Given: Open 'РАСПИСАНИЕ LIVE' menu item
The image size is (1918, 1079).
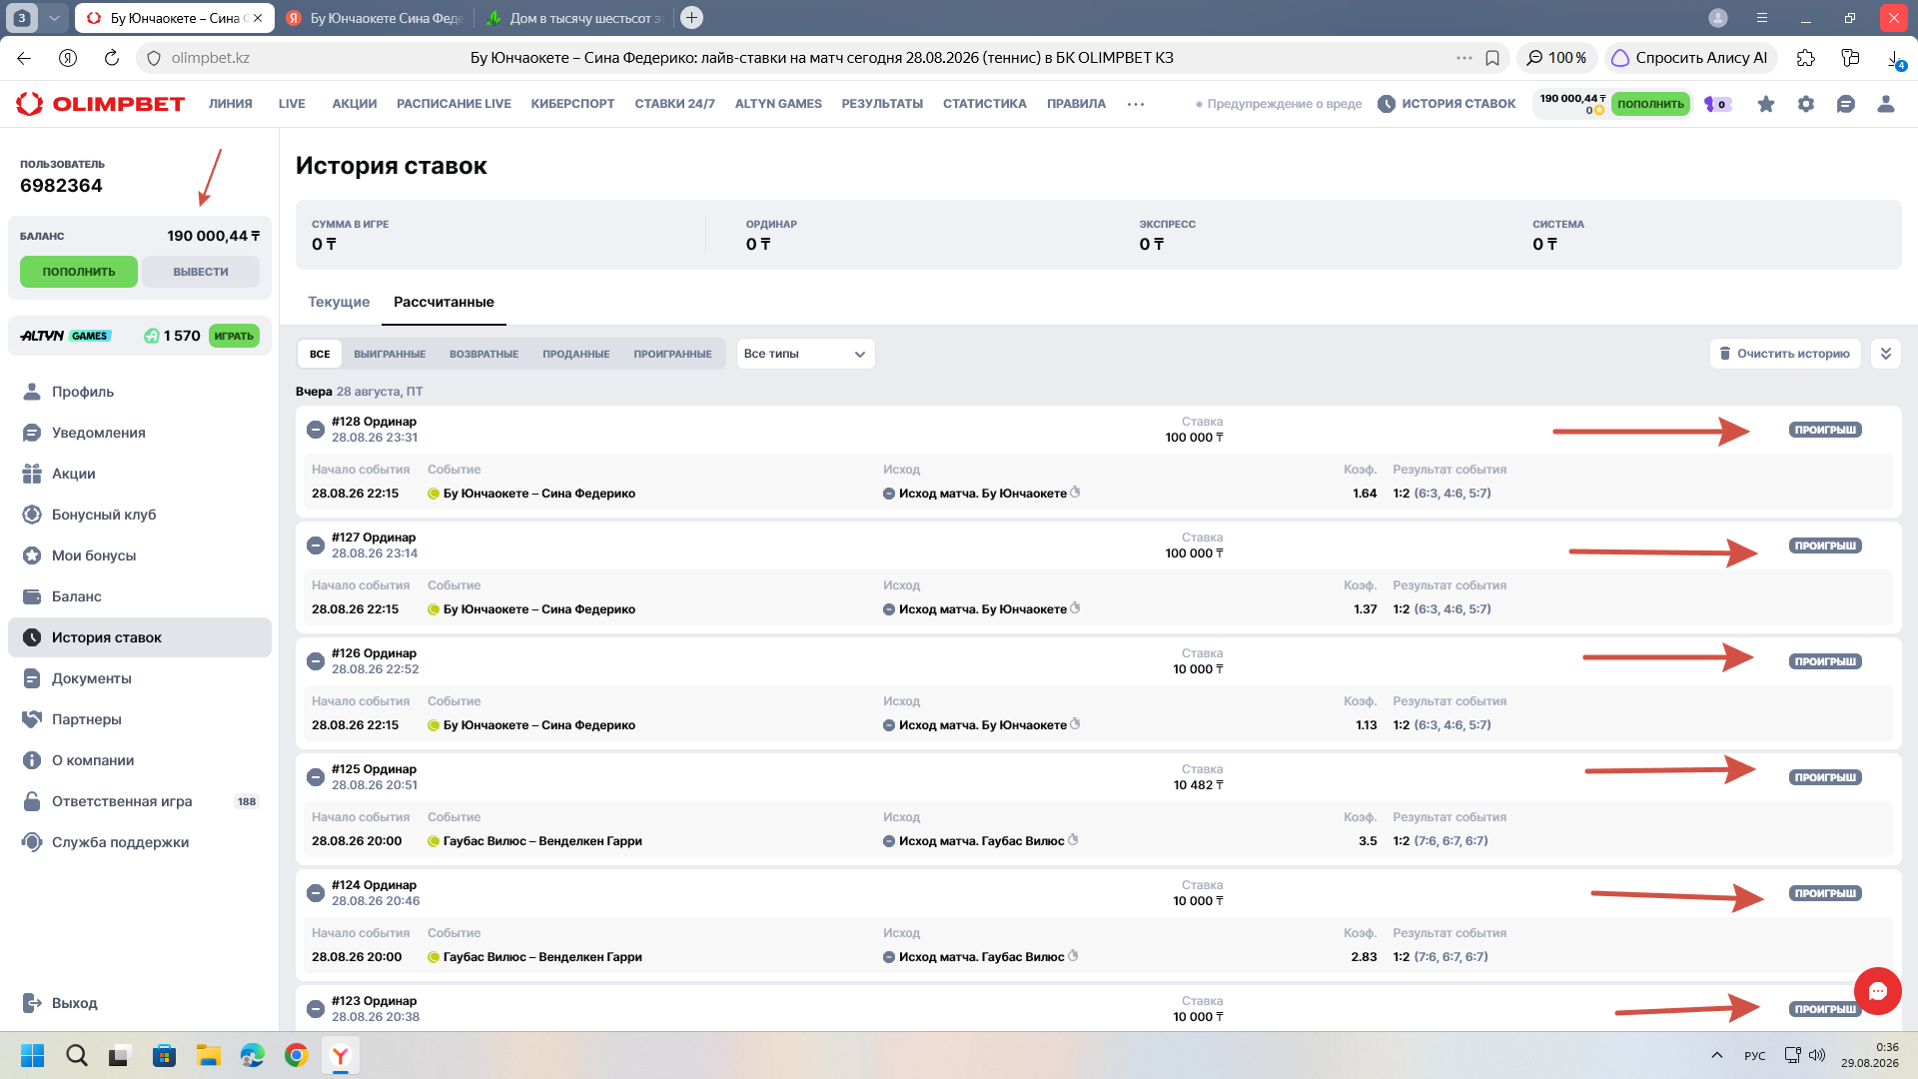Looking at the screenshot, I should (454, 104).
